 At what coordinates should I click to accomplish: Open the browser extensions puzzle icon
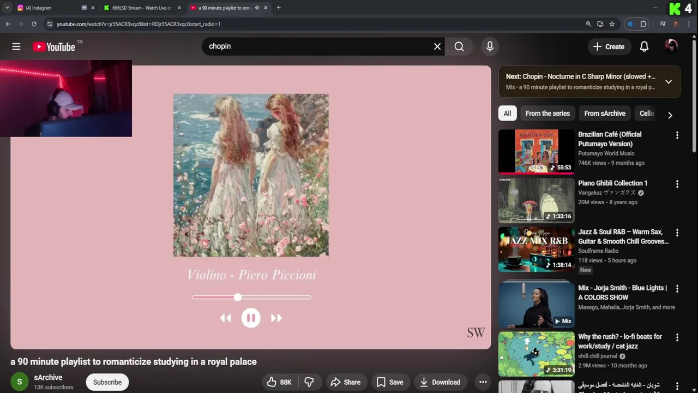click(643, 24)
